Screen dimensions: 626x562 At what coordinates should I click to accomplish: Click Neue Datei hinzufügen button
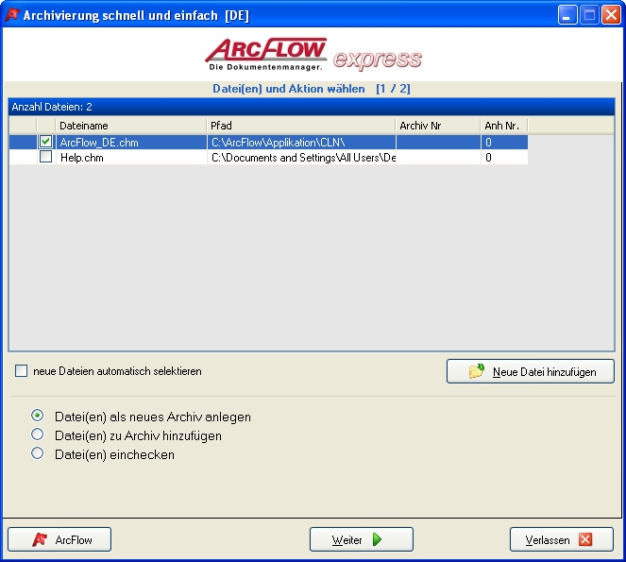[x=531, y=371]
